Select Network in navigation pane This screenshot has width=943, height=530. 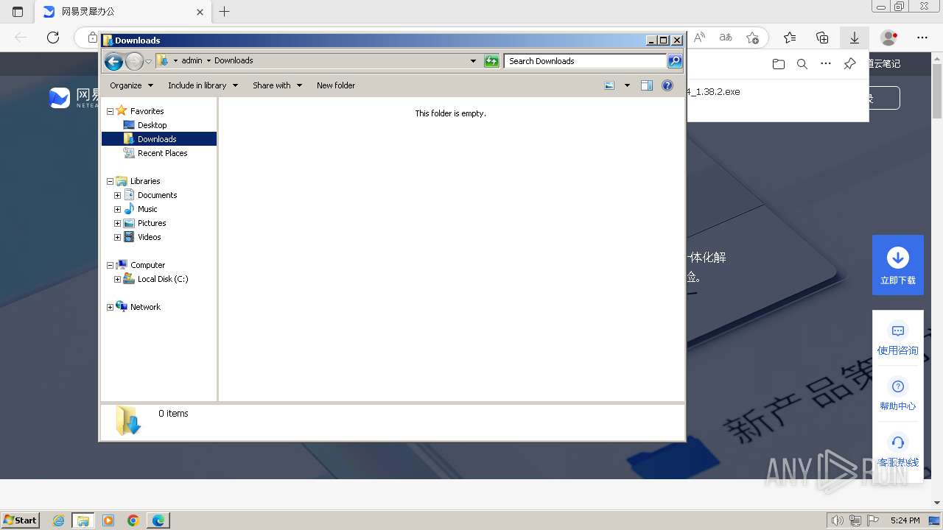tap(139, 307)
